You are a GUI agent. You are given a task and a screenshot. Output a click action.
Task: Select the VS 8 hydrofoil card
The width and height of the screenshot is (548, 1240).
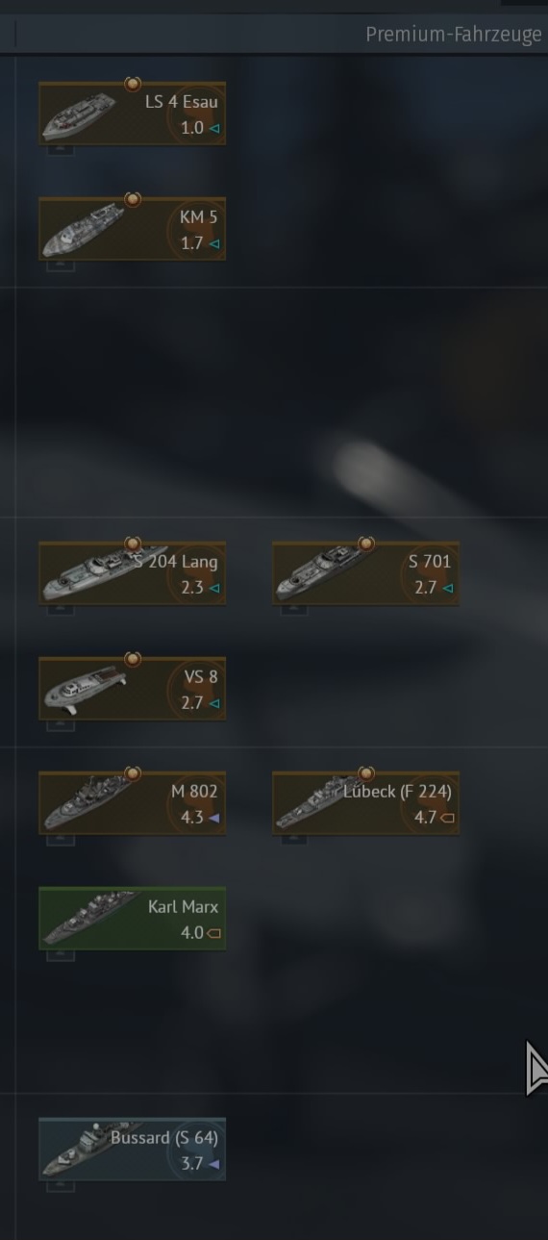(133, 689)
